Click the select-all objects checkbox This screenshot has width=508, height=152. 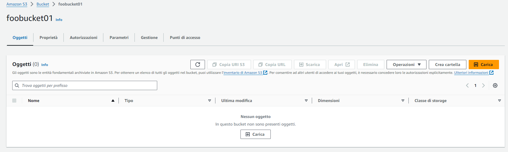click(14, 101)
